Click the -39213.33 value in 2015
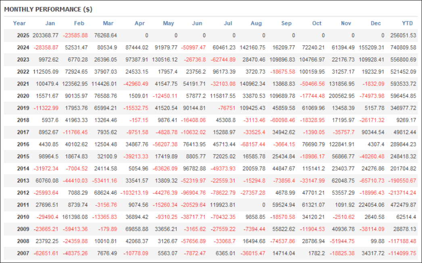Viewport: 422px width, 263px height. click(x=136, y=157)
